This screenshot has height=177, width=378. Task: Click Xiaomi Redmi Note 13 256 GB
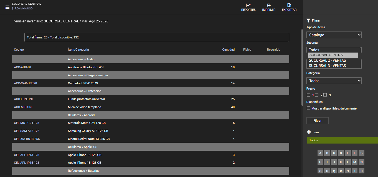89,139
